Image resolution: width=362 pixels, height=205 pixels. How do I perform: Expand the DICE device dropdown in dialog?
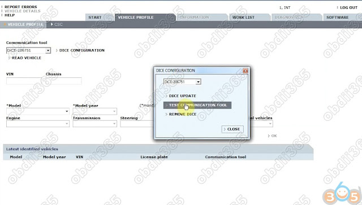click(x=198, y=82)
